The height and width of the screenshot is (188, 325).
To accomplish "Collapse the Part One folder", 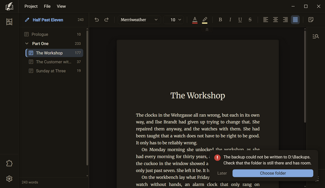I will pyautogui.click(x=27, y=43).
